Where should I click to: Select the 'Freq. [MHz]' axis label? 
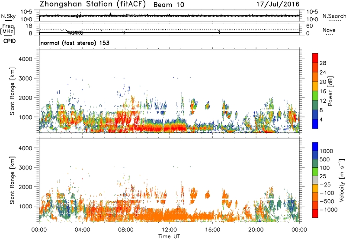tap(8, 29)
